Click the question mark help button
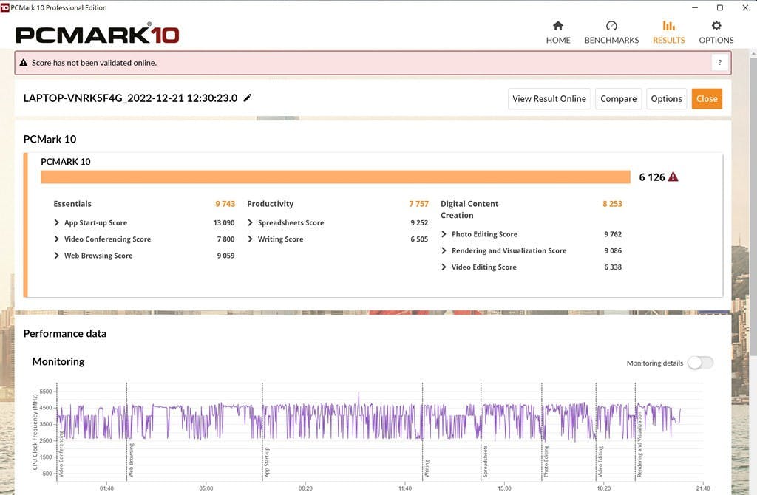The image size is (757, 495). pos(720,63)
